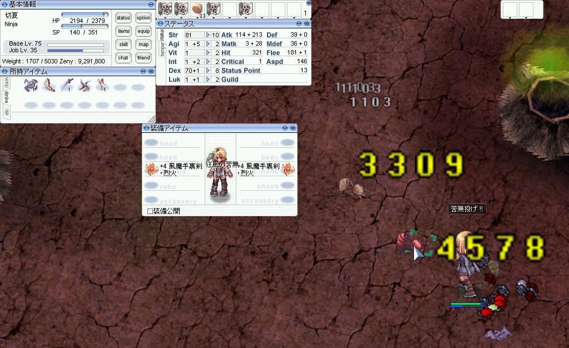569x348 pixels.
Task: Click the Job Lv experience bar
Action: point(76,51)
